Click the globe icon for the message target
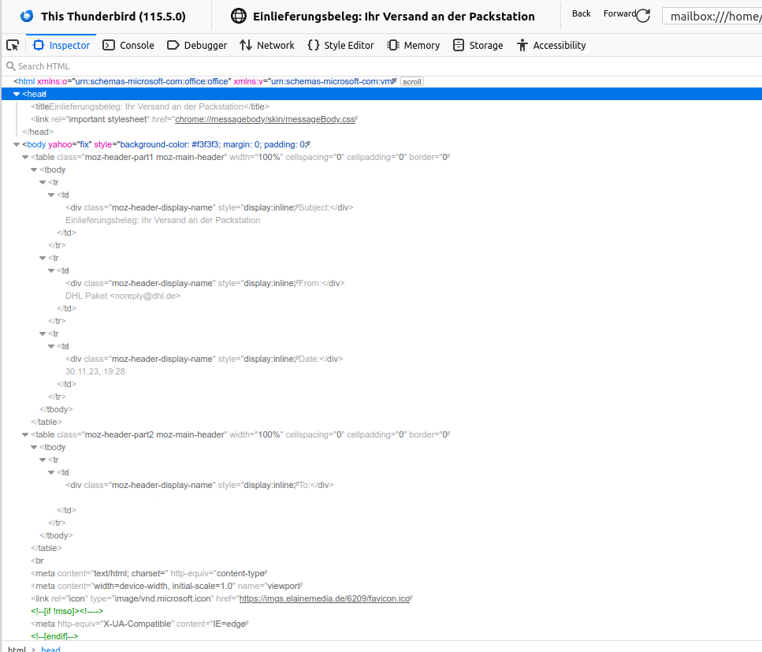The width and height of the screenshot is (762, 652). [x=239, y=16]
